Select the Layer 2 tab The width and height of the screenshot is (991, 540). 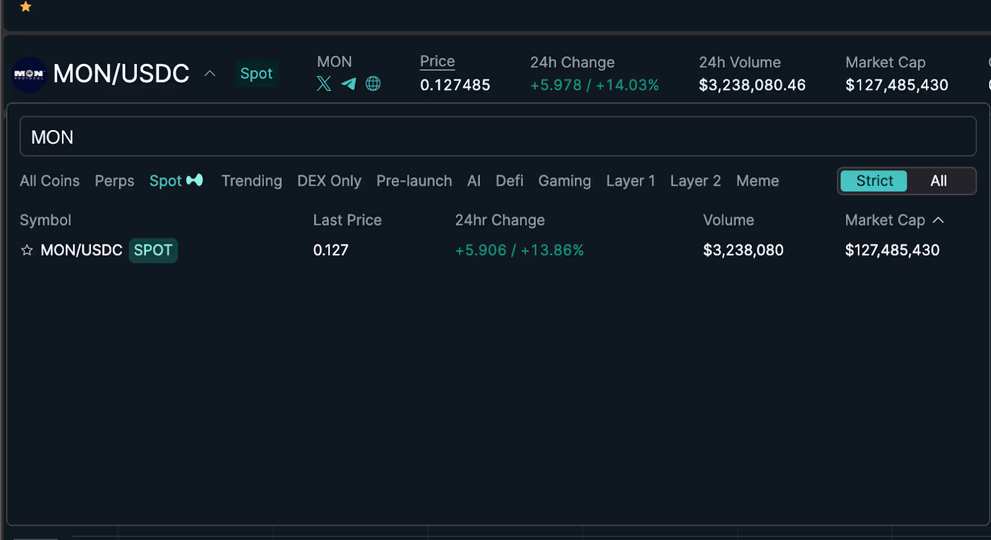coord(695,181)
